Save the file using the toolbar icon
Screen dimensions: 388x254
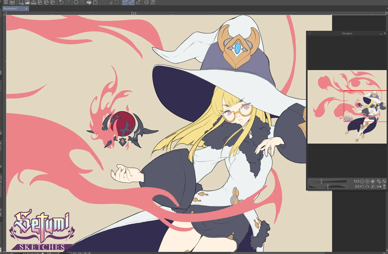[34, 2]
